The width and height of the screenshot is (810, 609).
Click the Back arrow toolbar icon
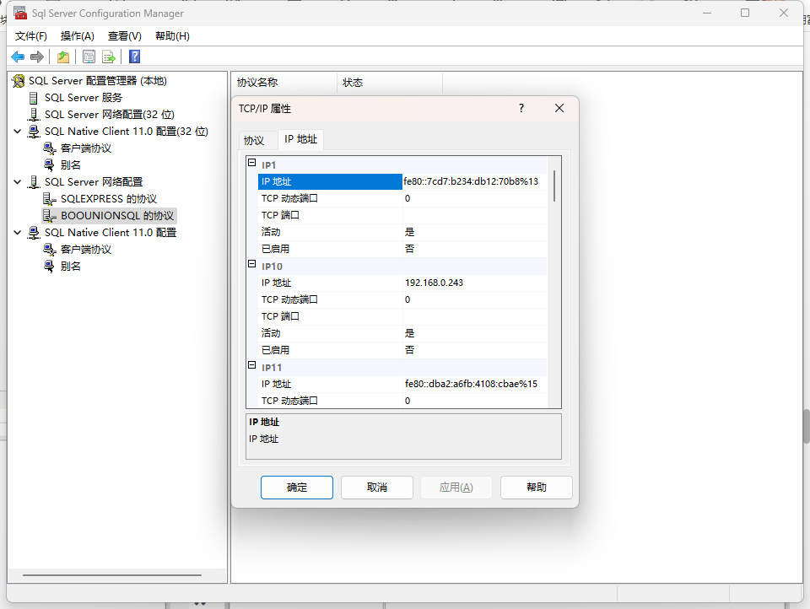[18, 57]
